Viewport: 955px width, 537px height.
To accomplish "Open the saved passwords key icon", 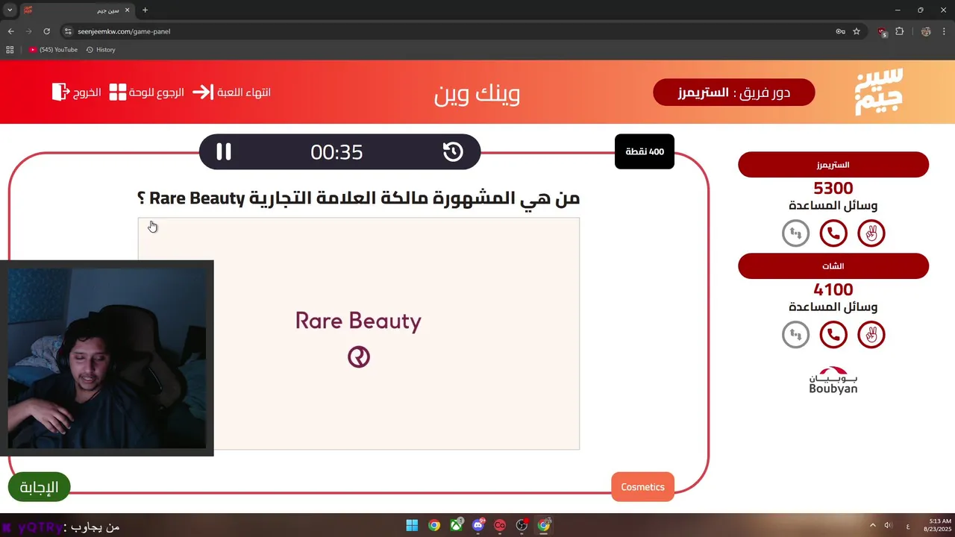I will coord(840,31).
